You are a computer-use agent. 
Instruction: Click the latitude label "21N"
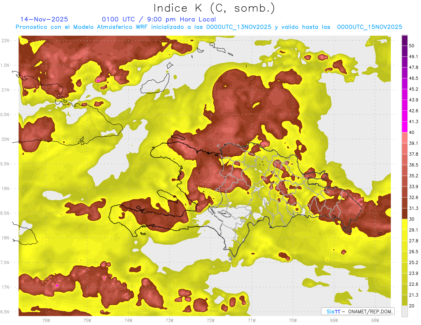[5, 90]
